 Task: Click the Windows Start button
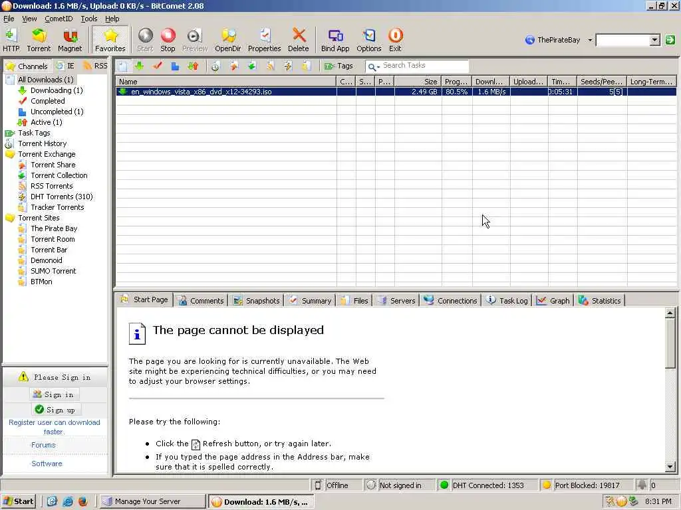pyautogui.click(x=19, y=501)
